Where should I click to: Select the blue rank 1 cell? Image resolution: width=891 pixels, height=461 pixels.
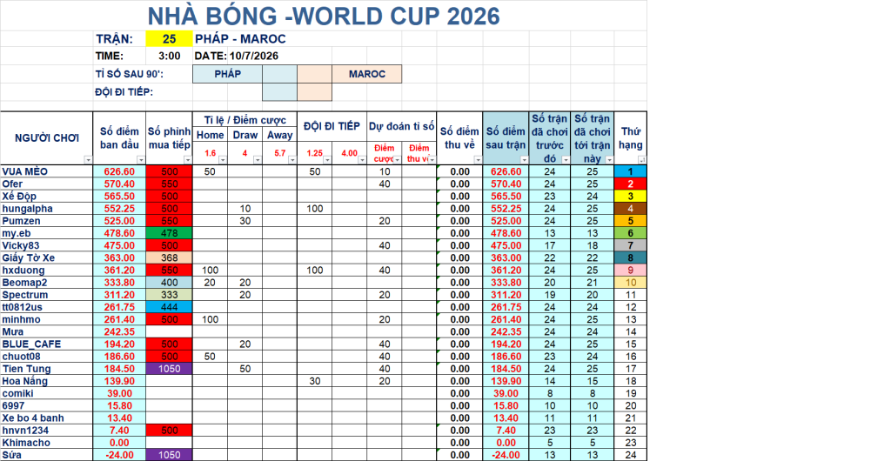point(630,171)
